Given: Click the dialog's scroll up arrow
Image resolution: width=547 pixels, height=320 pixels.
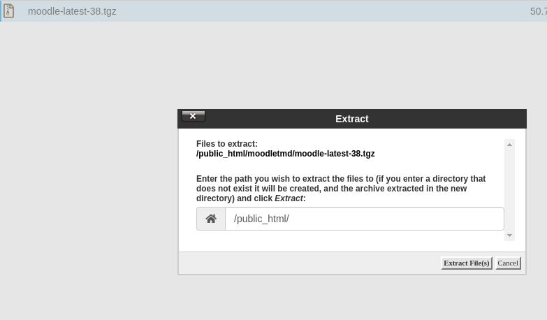Looking at the screenshot, I should point(509,145).
